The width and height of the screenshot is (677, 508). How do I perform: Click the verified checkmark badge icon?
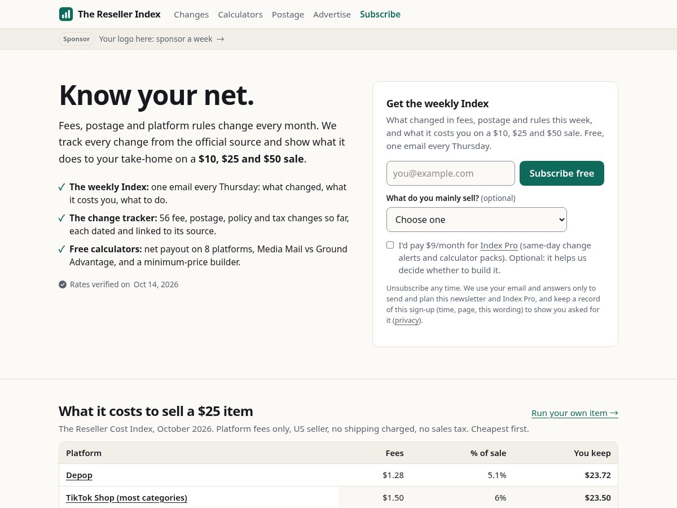(x=63, y=284)
